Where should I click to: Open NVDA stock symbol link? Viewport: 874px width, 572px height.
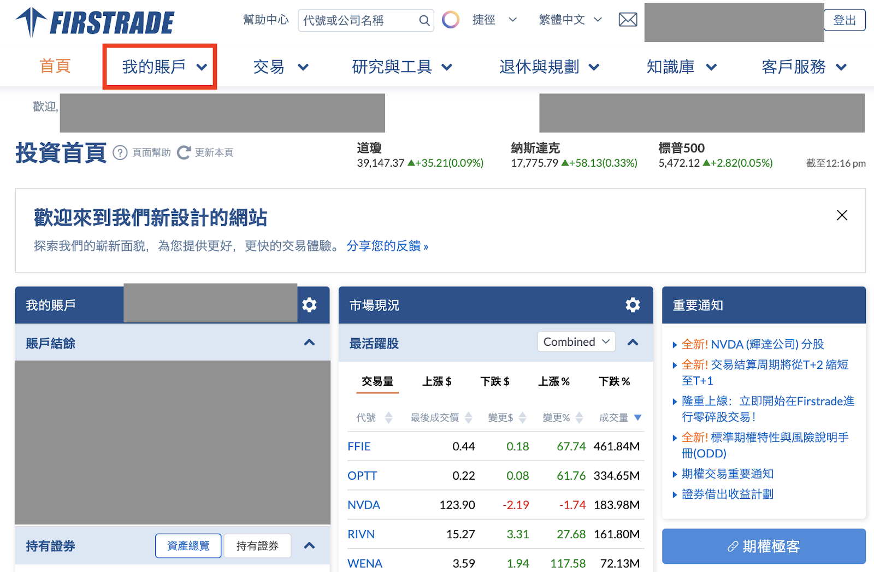coord(364,505)
